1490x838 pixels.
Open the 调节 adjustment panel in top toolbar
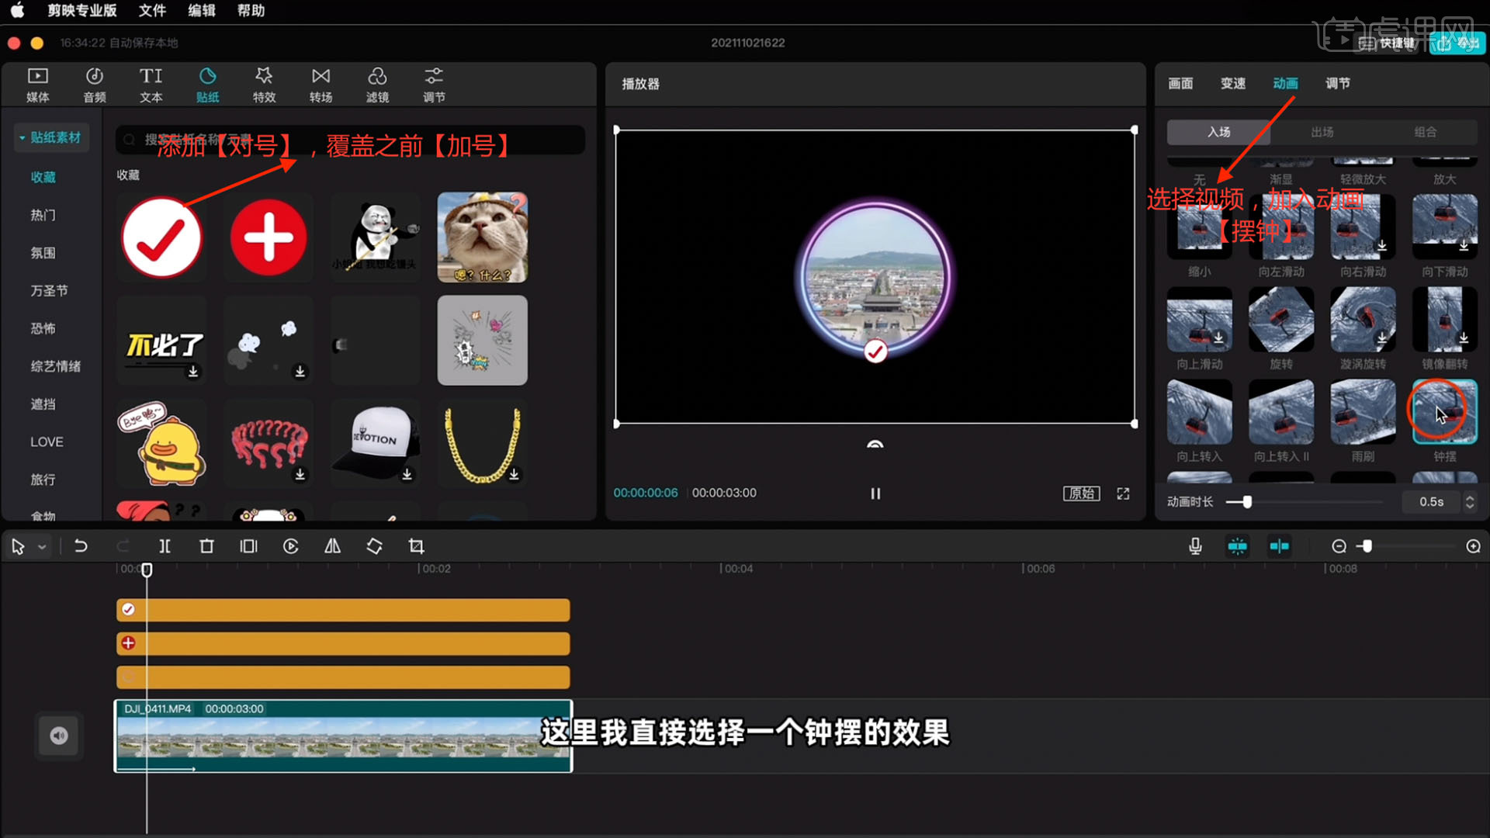[x=434, y=85]
